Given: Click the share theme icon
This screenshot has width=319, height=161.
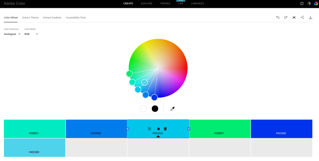Looking at the screenshot, I should click(x=302, y=17).
